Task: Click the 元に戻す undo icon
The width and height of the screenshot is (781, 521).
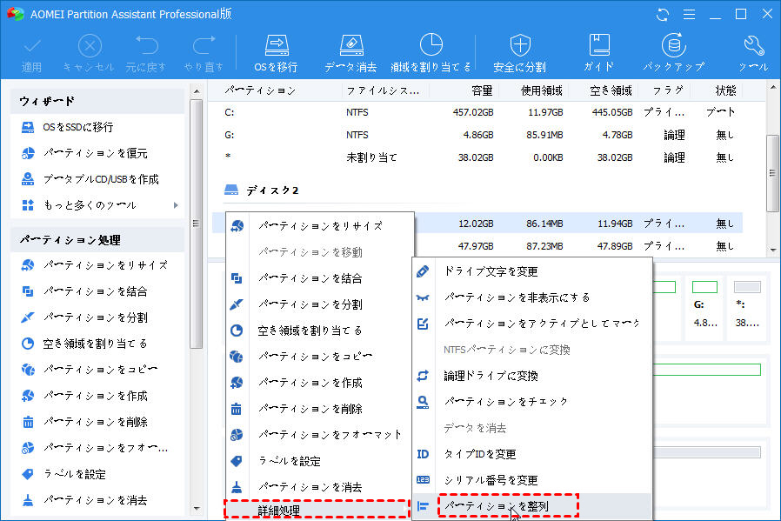Action: point(146,53)
